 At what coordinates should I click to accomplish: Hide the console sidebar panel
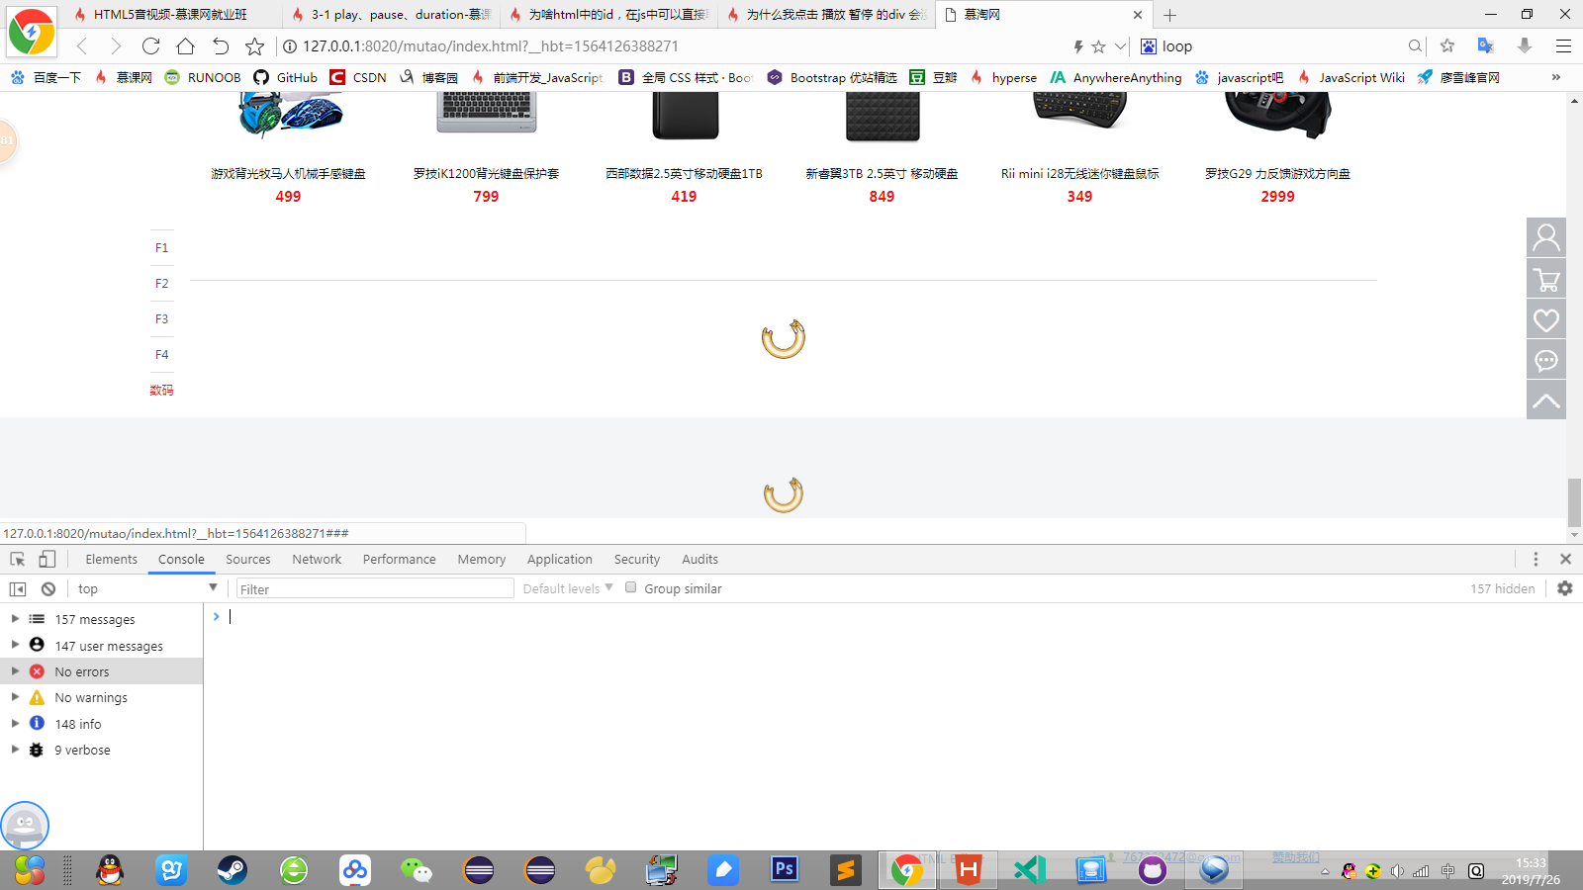coord(18,588)
